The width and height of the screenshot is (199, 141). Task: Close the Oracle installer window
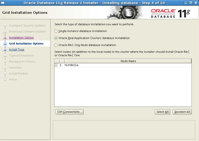tap(196, 3)
